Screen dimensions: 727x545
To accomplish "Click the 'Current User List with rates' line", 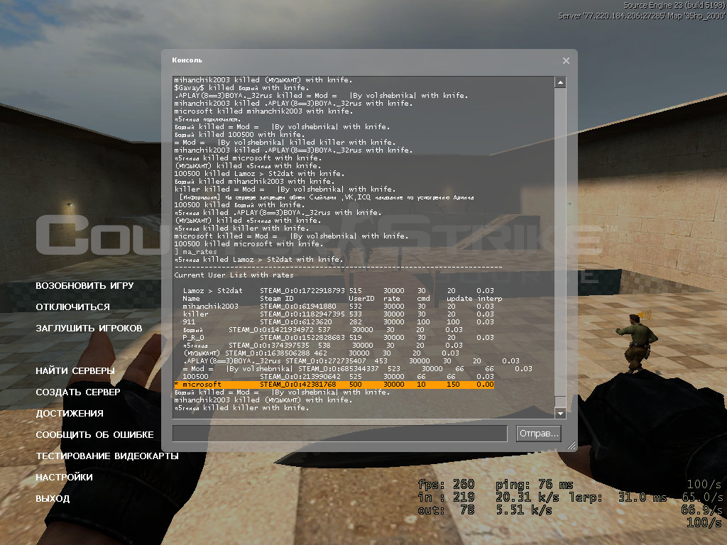I will click(234, 275).
